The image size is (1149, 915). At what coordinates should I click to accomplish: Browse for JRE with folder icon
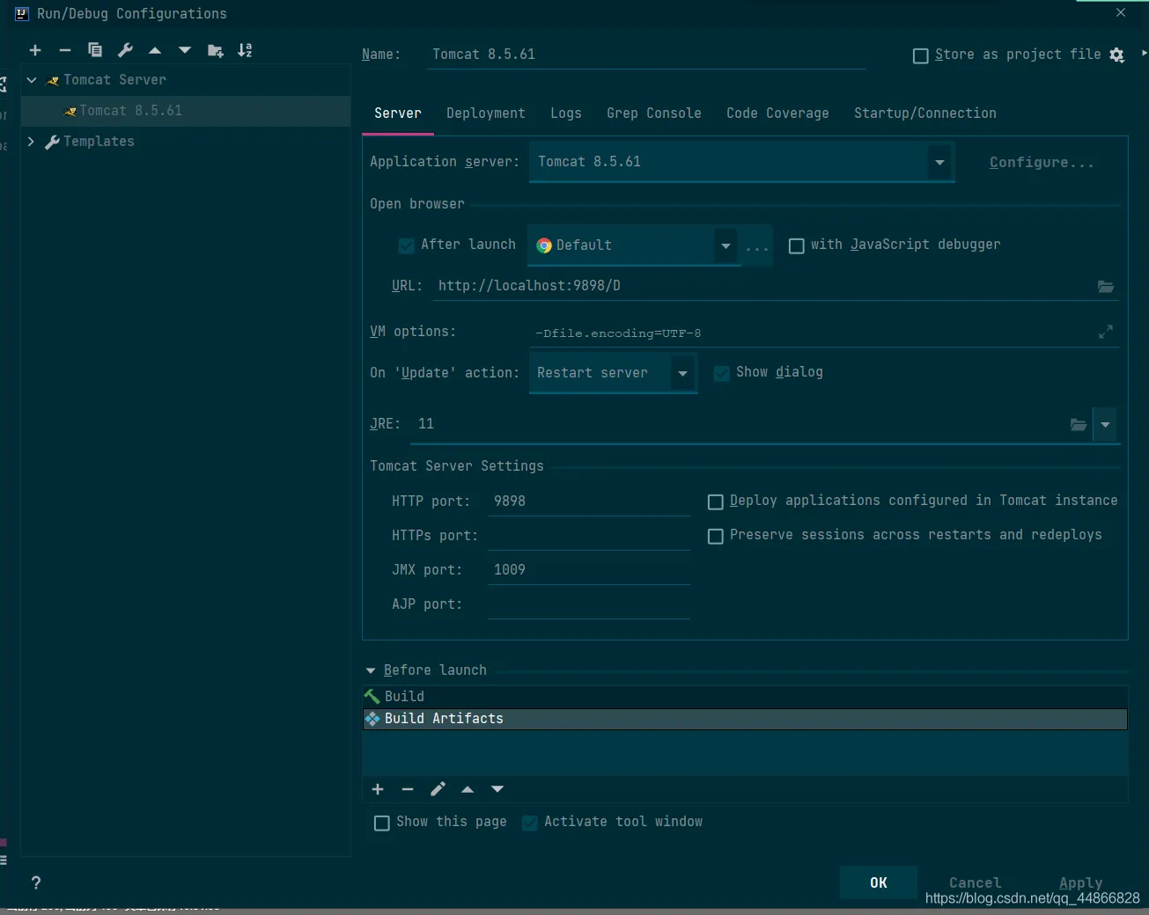pos(1079,424)
